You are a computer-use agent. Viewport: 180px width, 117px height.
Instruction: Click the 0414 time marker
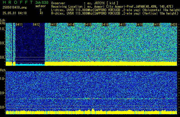coord(71,25)
